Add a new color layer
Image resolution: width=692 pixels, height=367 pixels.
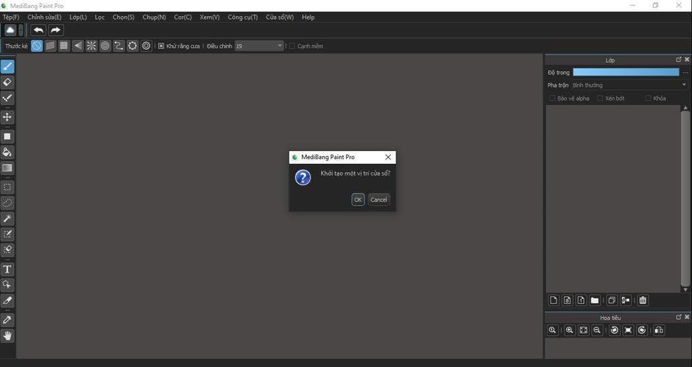(553, 300)
